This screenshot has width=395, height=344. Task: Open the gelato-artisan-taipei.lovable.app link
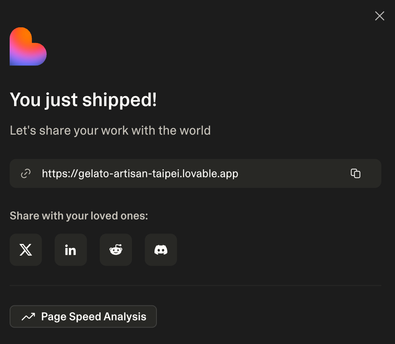tap(140, 174)
